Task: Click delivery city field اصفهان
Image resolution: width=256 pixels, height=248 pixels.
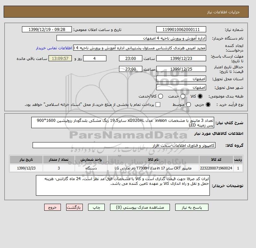Action: pyautogui.click(x=181, y=88)
